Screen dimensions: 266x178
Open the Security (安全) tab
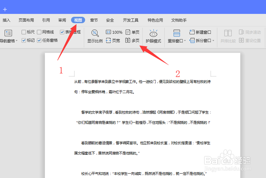(x=110, y=20)
